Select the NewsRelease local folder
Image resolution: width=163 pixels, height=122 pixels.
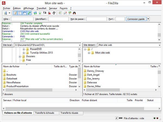13,82
